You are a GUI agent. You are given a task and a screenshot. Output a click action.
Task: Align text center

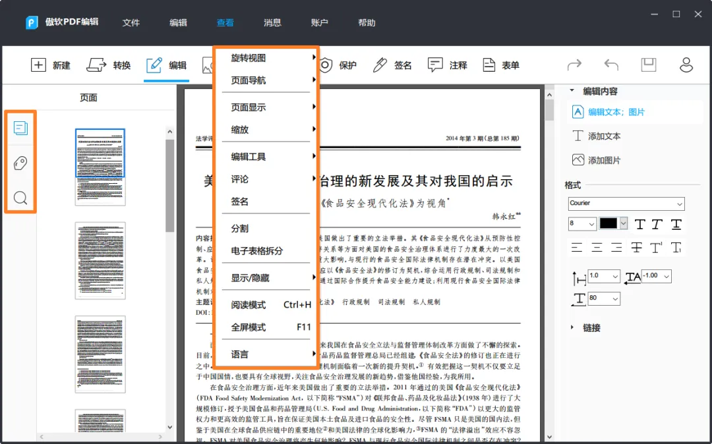point(597,247)
